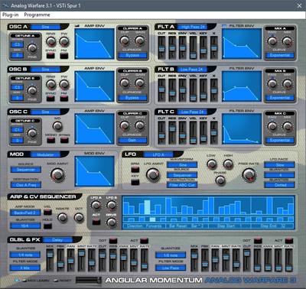Click sequencer Ngate knob
Viewport: 306px width, 289px height.
[63, 217]
